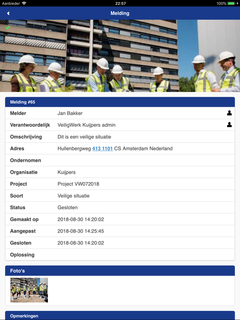Screen dimensions: 240x320
Task: Select the Aangepast timestamp 14:25:45
Action: point(80,231)
